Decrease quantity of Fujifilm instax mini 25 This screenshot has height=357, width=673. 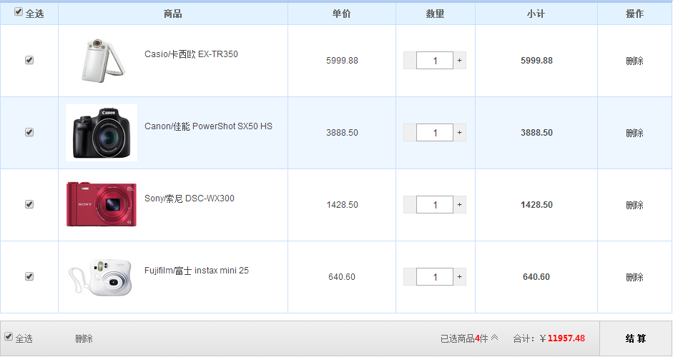[410, 277]
